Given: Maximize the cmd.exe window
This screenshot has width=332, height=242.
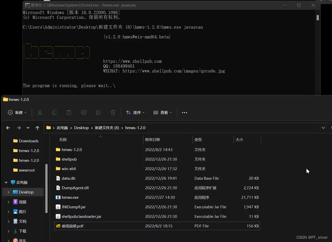Looking at the screenshot, I should (299, 5).
